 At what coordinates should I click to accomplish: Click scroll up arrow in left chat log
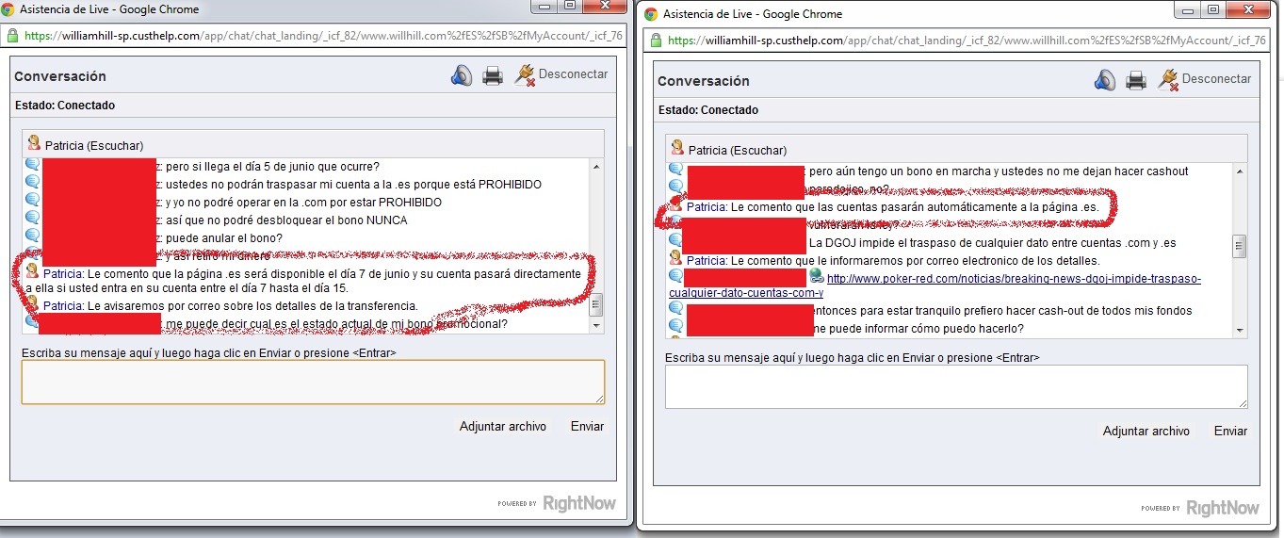[x=595, y=166]
